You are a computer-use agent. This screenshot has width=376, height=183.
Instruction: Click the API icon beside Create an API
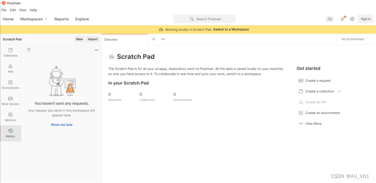pyautogui.click(x=301, y=102)
